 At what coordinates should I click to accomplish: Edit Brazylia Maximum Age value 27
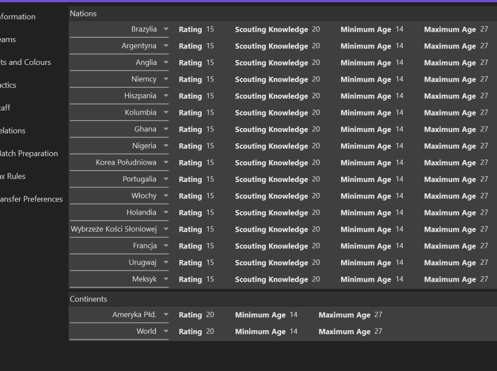(484, 29)
